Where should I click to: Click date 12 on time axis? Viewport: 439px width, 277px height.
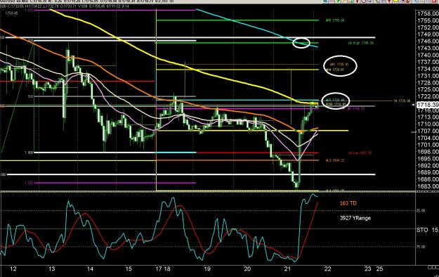13,269
